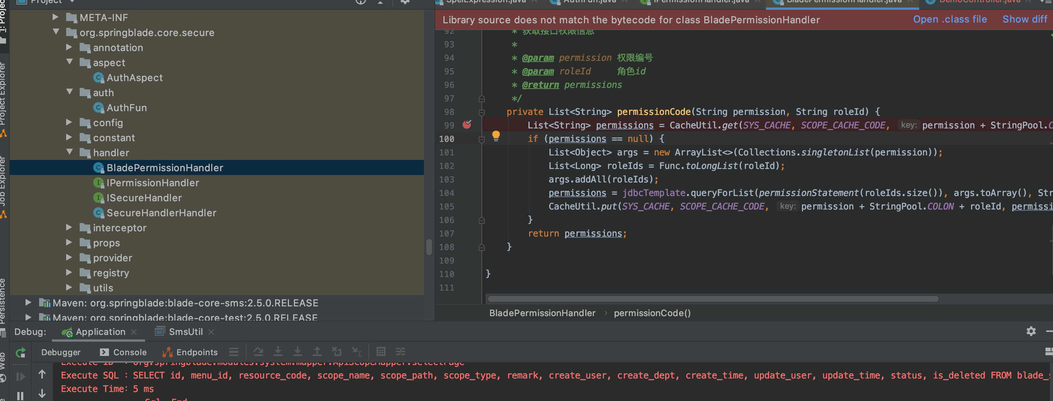Click the Show diff link

[1025, 19]
